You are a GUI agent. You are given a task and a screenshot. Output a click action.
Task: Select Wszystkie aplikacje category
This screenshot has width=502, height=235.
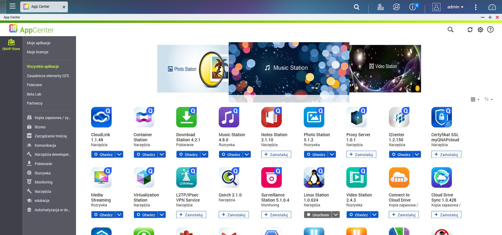(x=43, y=67)
